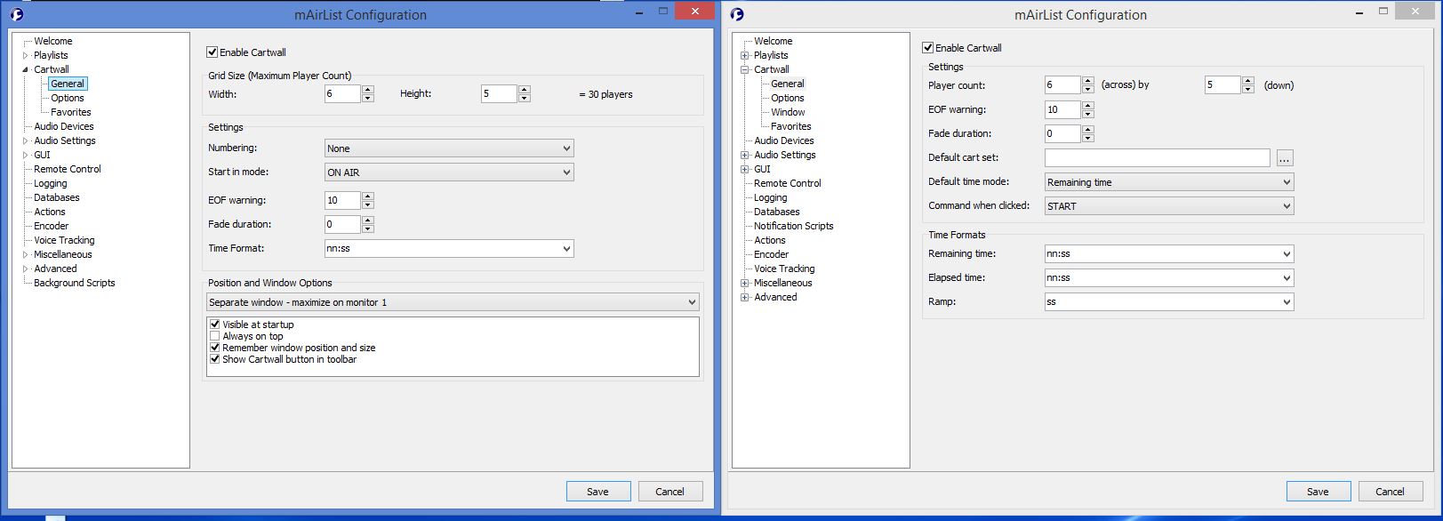Select Remote Control in left window tree
Image resolution: width=1443 pixels, height=521 pixels.
pos(68,169)
